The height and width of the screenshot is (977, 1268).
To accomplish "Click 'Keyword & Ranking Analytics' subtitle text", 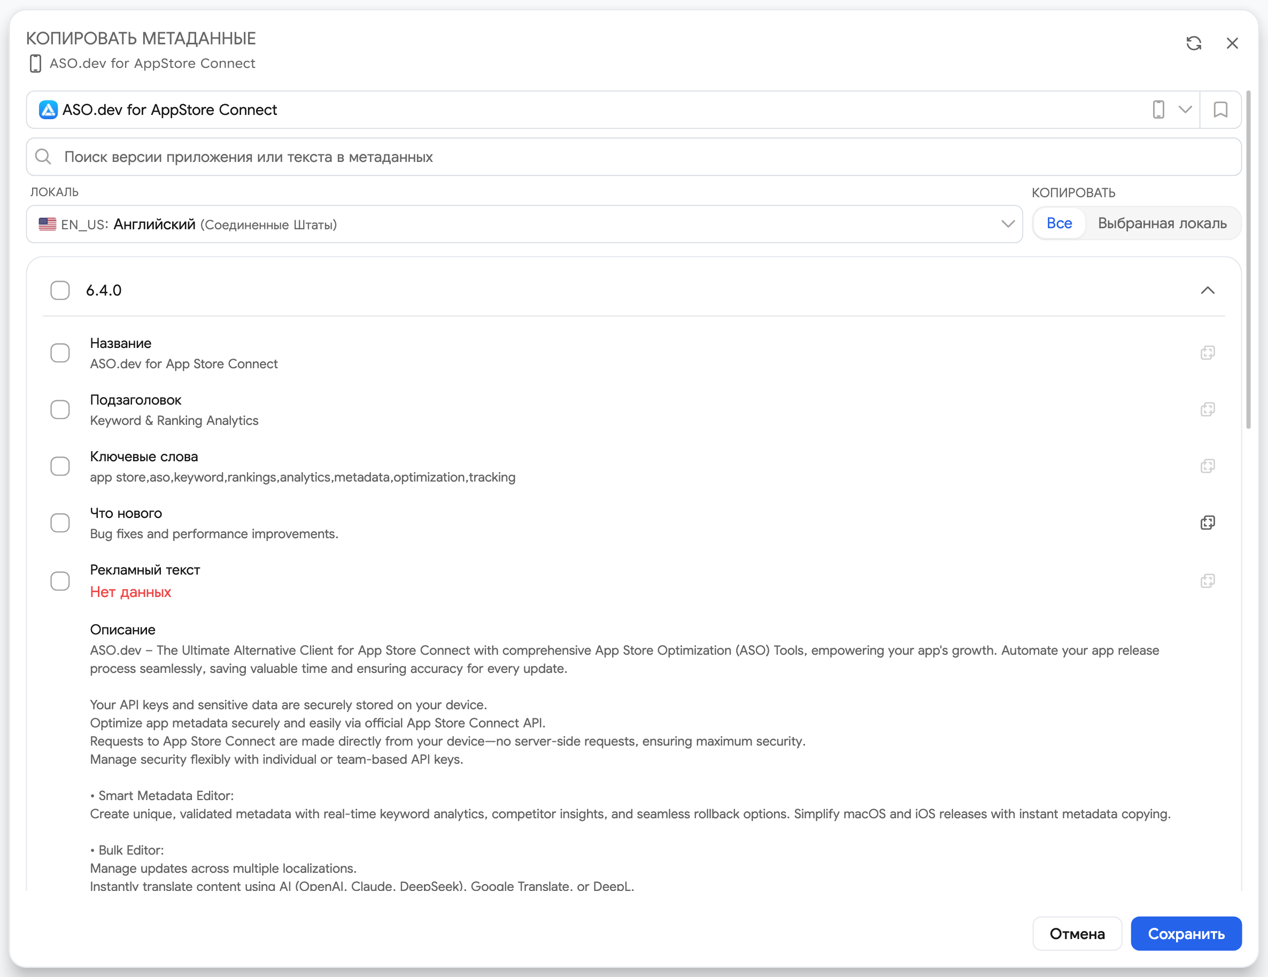I will click(x=174, y=420).
